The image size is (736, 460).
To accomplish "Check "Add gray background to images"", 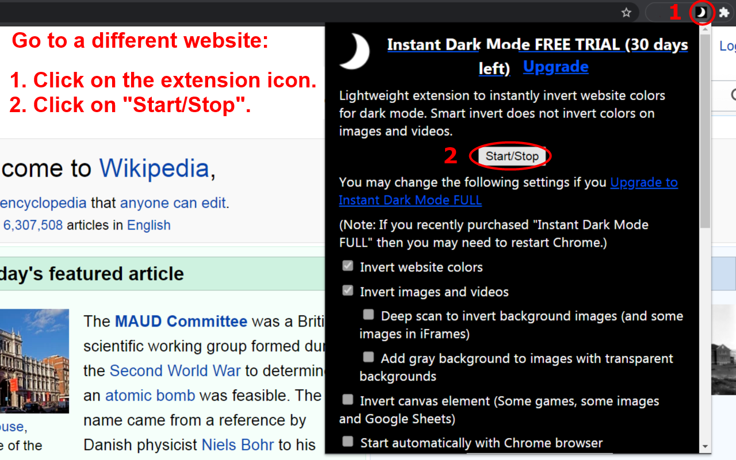I will pos(369,356).
